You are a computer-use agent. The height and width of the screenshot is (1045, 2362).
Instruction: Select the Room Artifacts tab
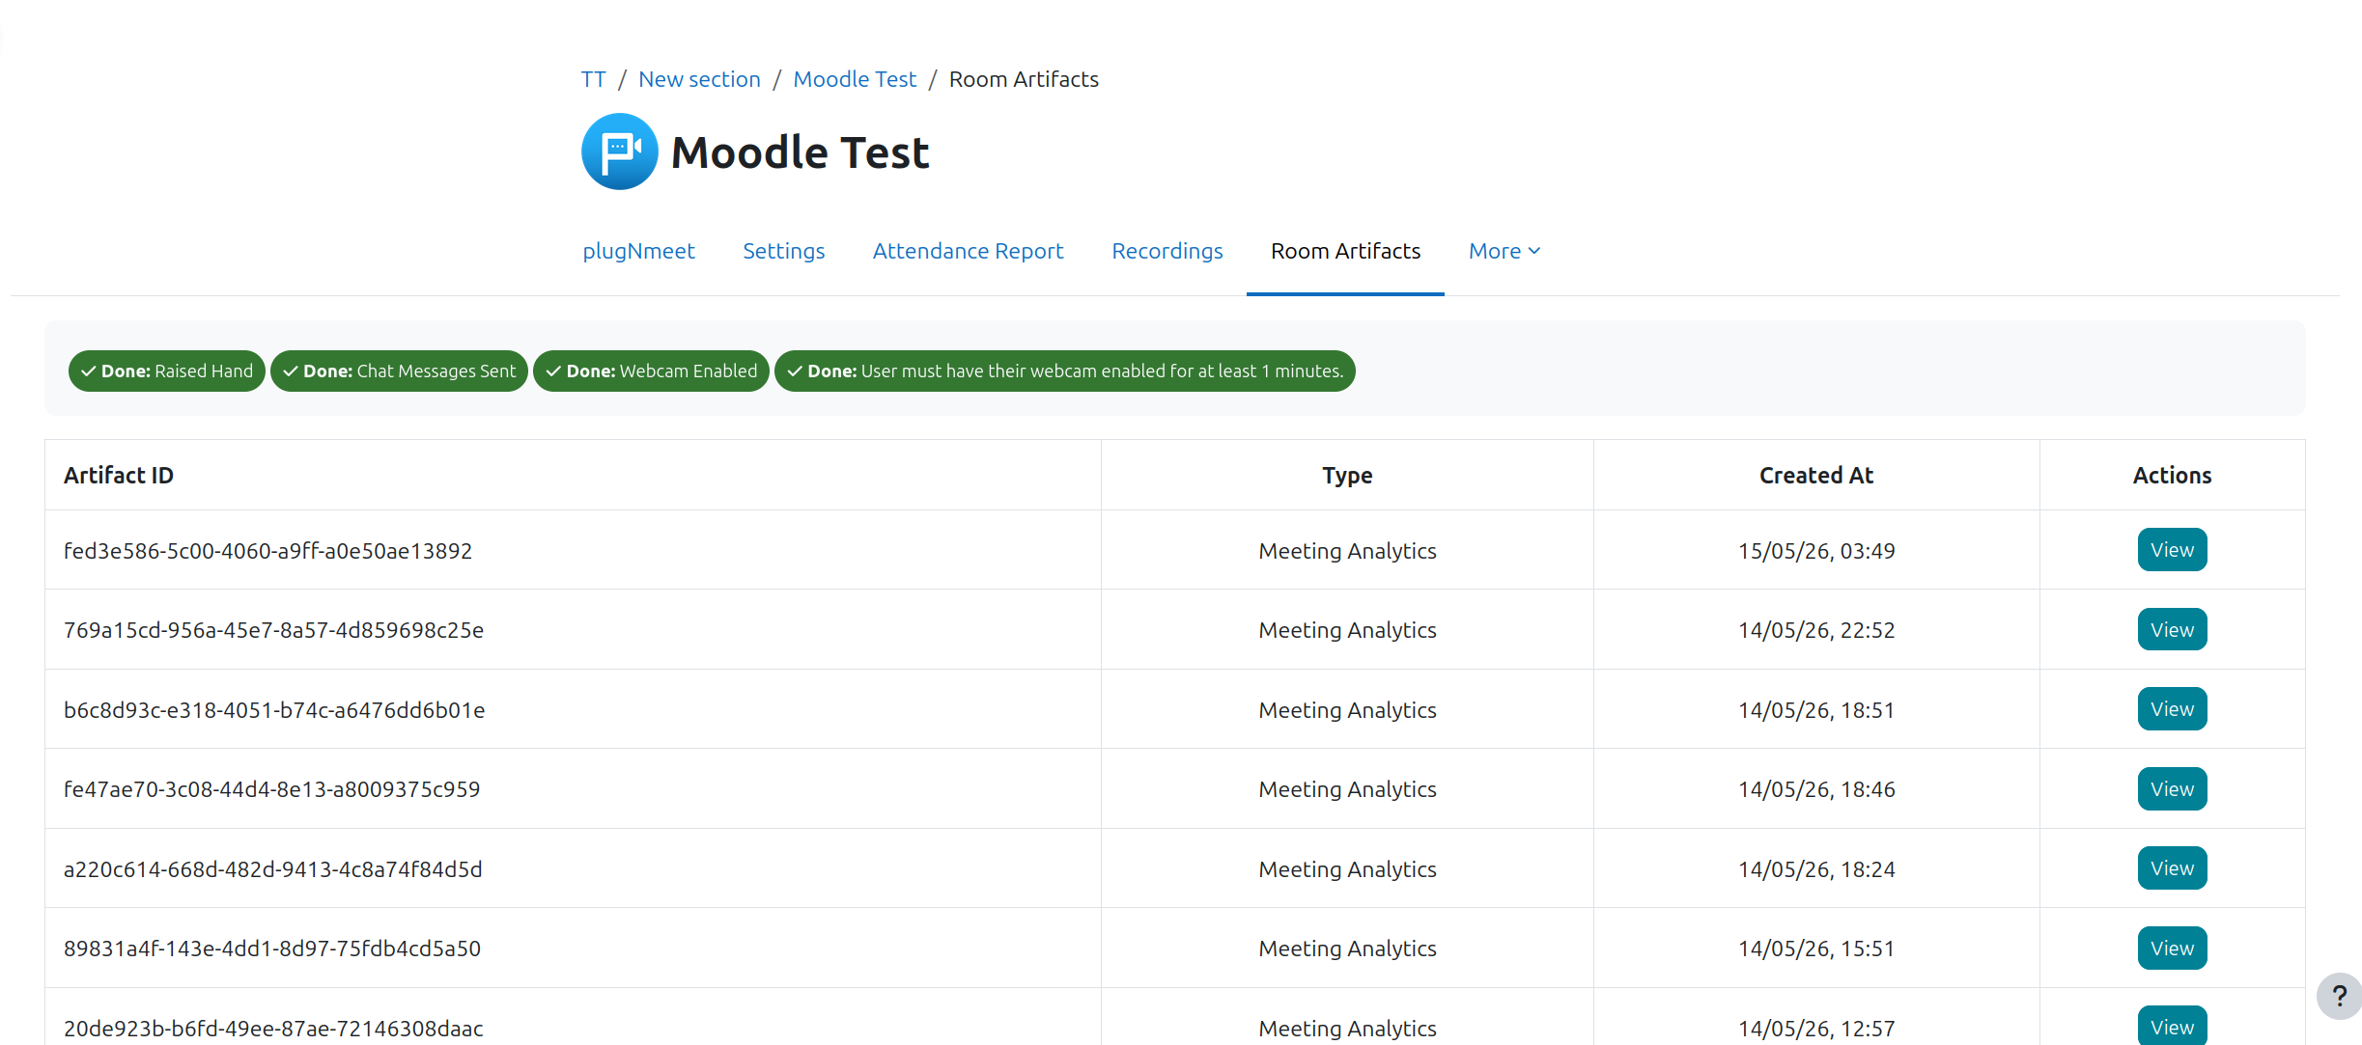(x=1345, y=251)
